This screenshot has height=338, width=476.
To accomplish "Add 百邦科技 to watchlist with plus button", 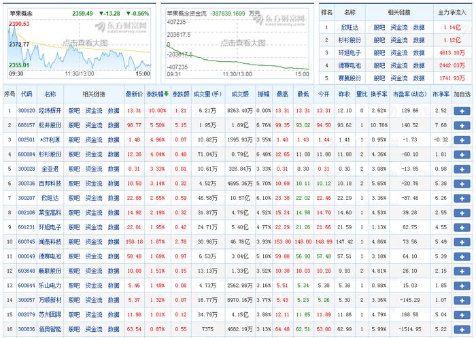I will click(462, 184).
